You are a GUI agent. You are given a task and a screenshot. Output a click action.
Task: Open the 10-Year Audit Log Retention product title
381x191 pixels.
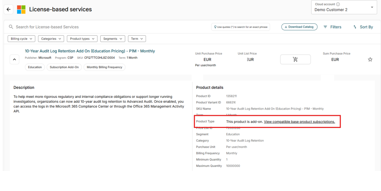[x=90, y=51]
